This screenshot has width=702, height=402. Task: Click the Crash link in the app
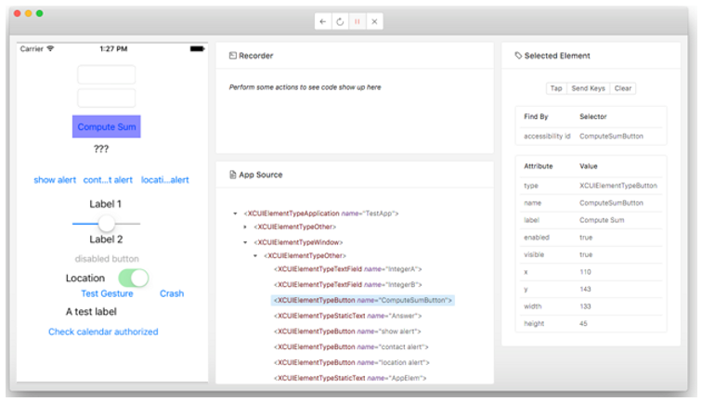[x=172, y=293]
